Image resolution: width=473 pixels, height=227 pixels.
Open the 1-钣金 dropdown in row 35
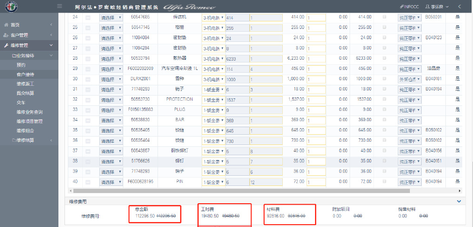pyautogui.click(x=213, y=131)
